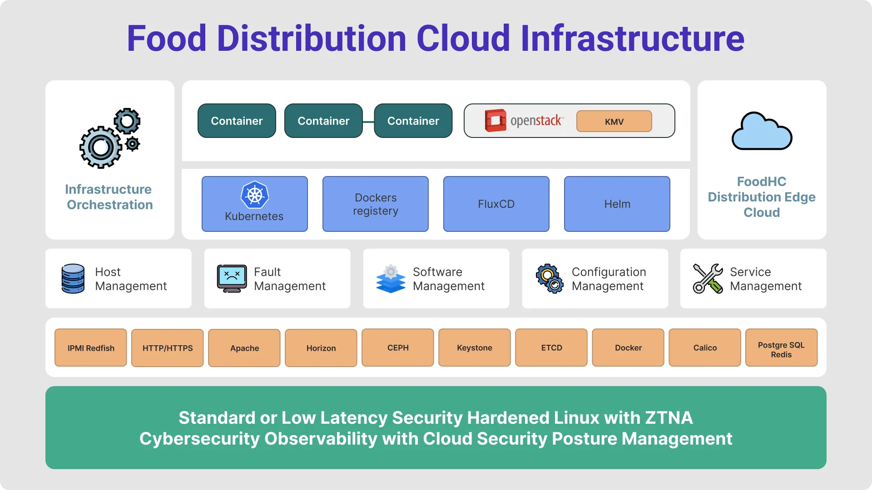Click the Fault Management sad monitor icon
872x490 pixels.
tap(232, 279)
